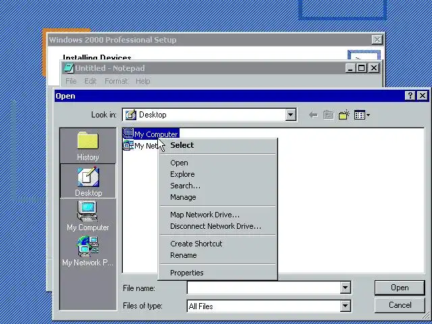Choose Disconnect Network Drive... menu entry
The image size is (432, 324).
pyautogui.click(x=217, y=227)
